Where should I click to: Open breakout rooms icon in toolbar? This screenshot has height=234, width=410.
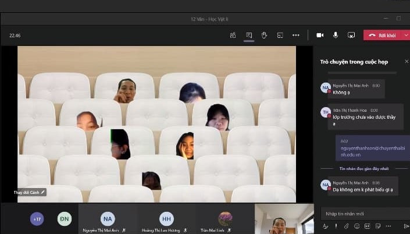point(280,35)
